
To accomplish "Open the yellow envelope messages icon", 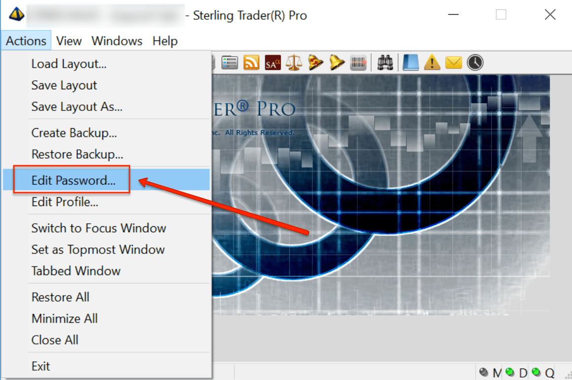I will (454, 63).
